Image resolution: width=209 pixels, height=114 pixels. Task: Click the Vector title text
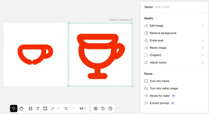[x=148, y=7]
